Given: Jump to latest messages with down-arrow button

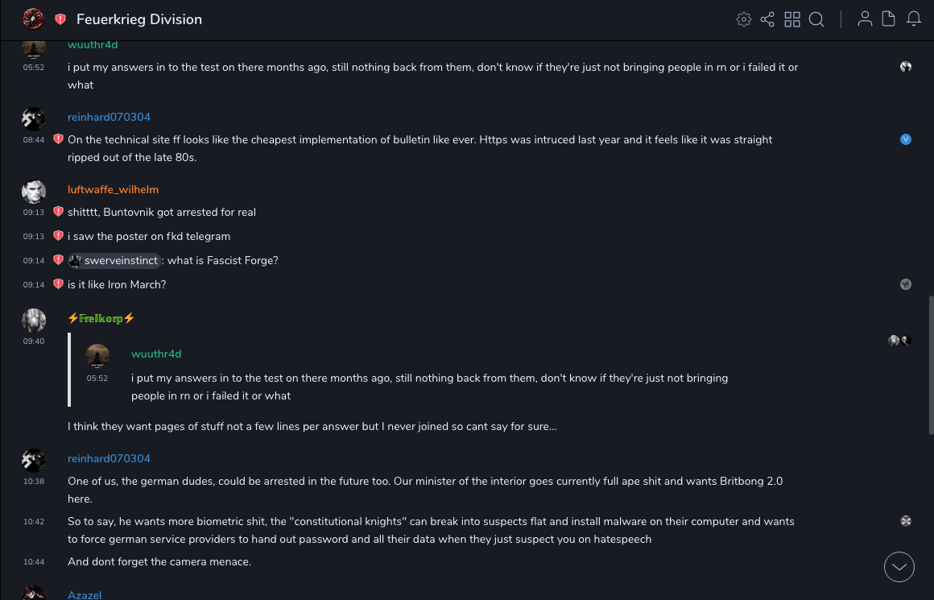Looking at the screenshot, I should point(899,567).
